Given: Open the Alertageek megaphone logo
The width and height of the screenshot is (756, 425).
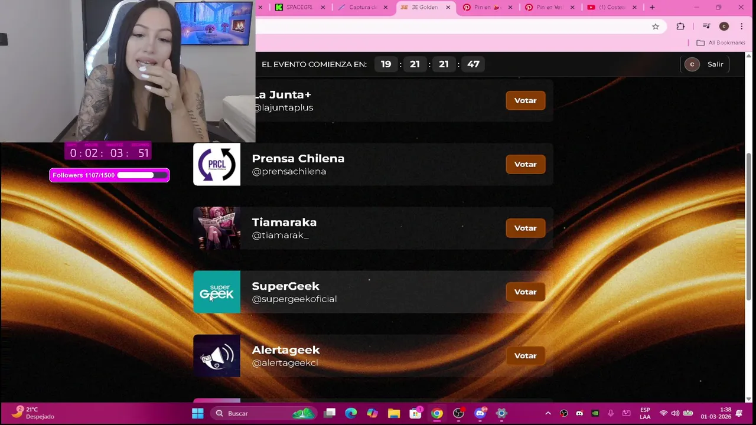Looking at the screenshot, I should tap(217, 355).
